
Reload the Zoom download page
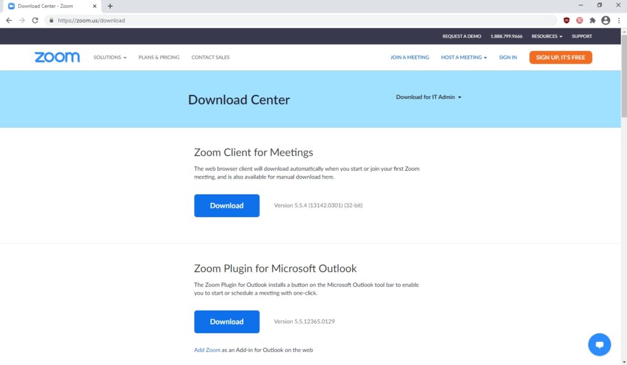35,20
